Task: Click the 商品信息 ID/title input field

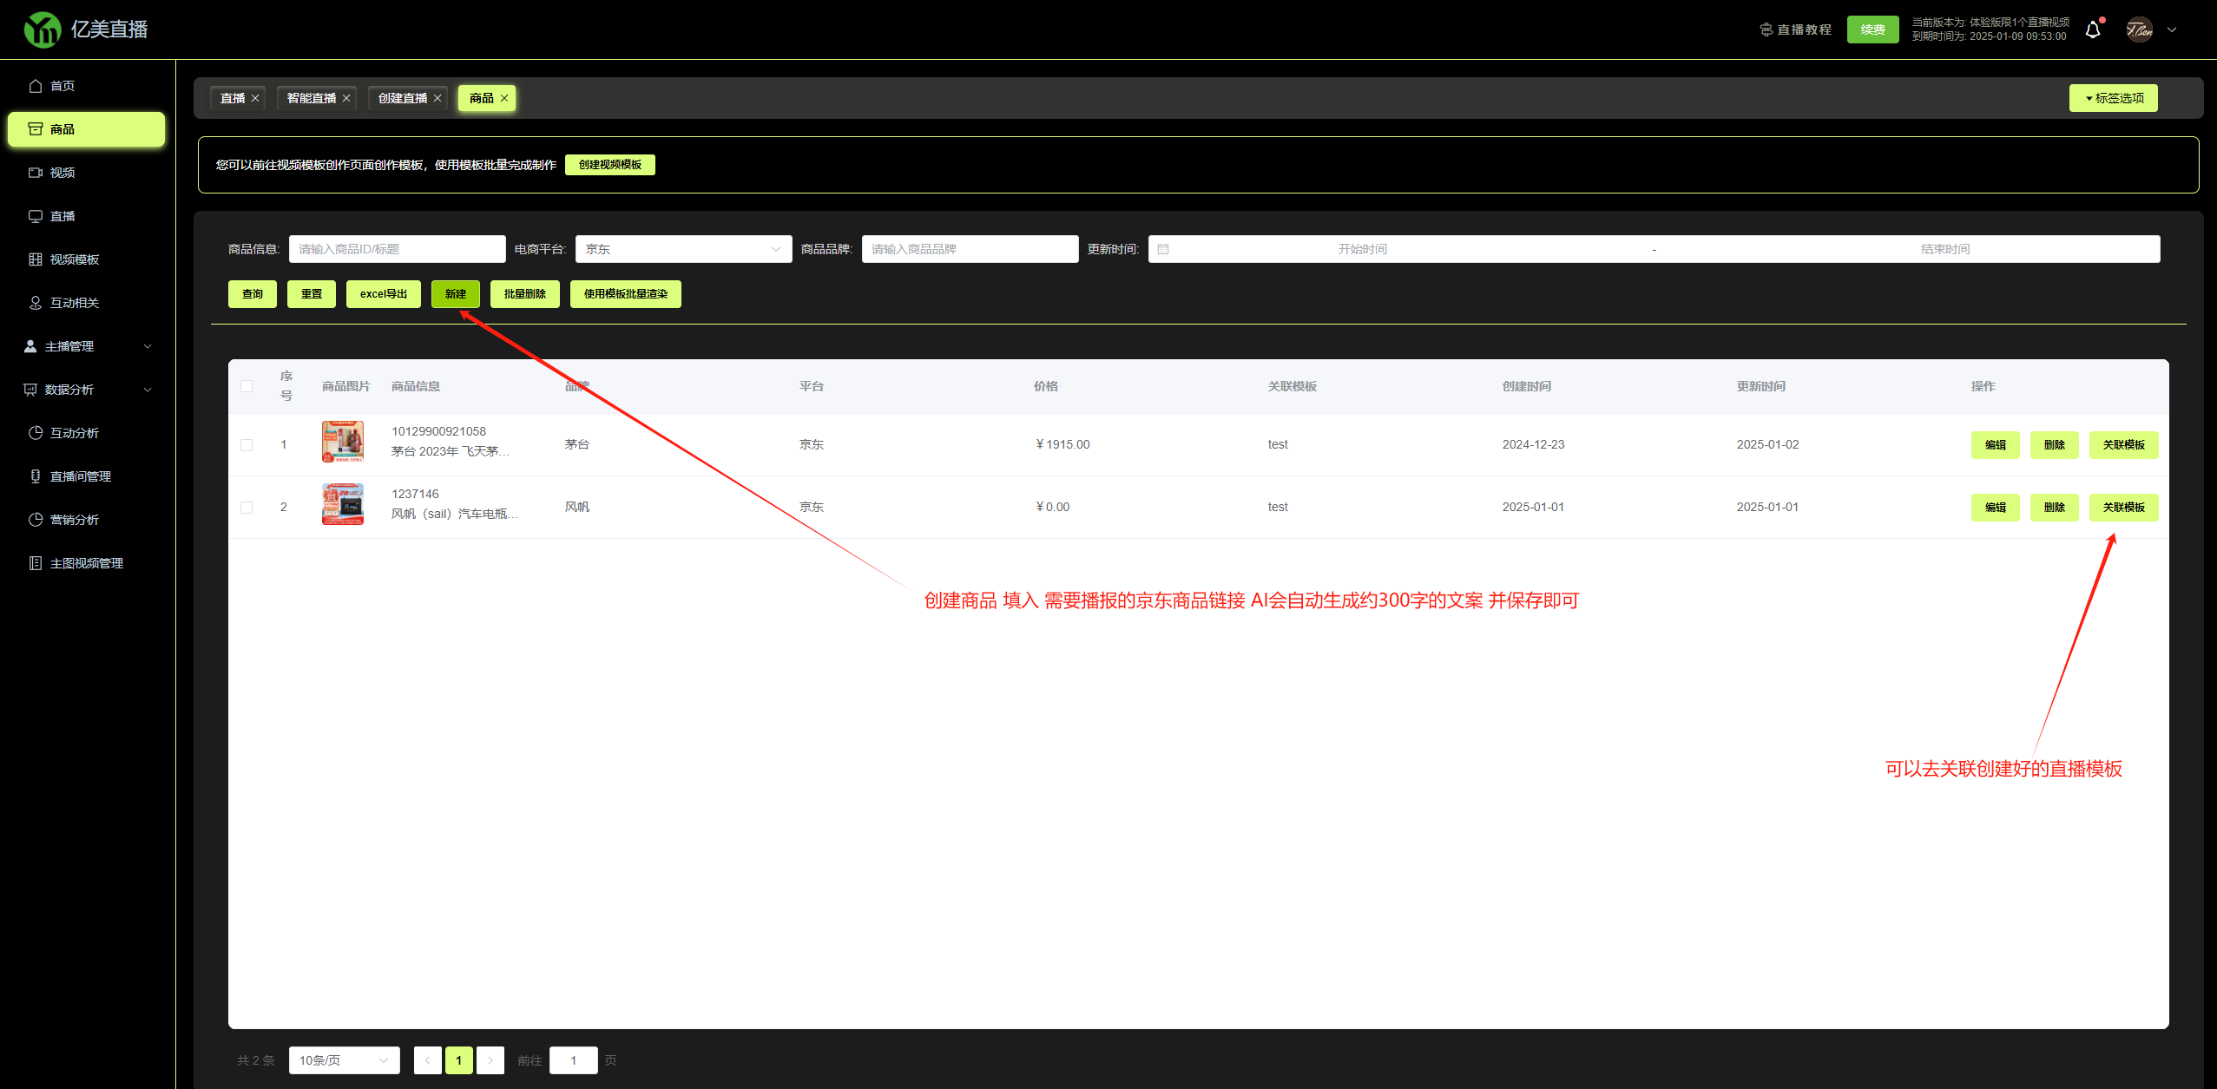Action: point(397,249)
